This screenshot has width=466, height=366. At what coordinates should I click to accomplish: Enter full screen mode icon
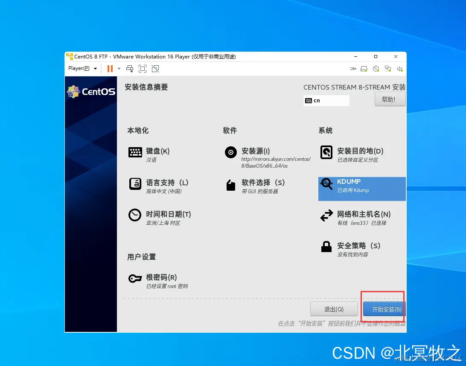click(x=143, y=69)
